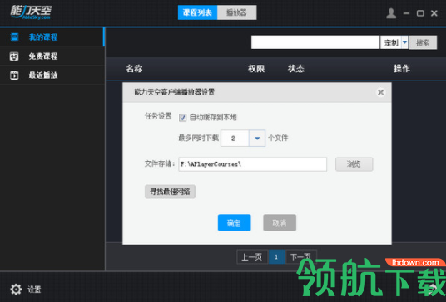Click 状态 column header
446x302 pixels.
tap(296, 68)
